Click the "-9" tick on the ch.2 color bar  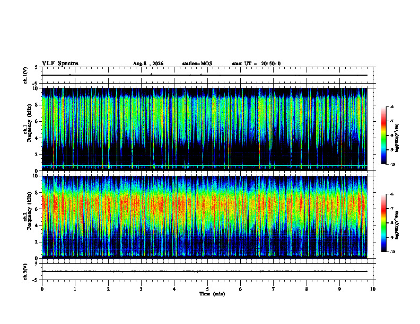pos(391,237)
